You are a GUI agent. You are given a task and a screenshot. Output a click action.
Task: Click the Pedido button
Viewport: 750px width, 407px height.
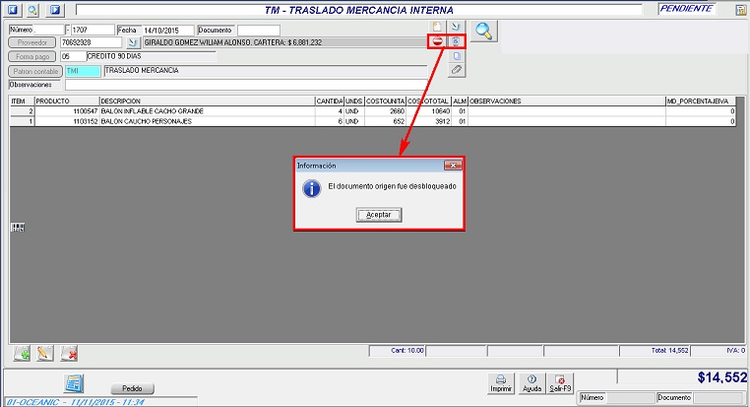(x=132, y=388)
